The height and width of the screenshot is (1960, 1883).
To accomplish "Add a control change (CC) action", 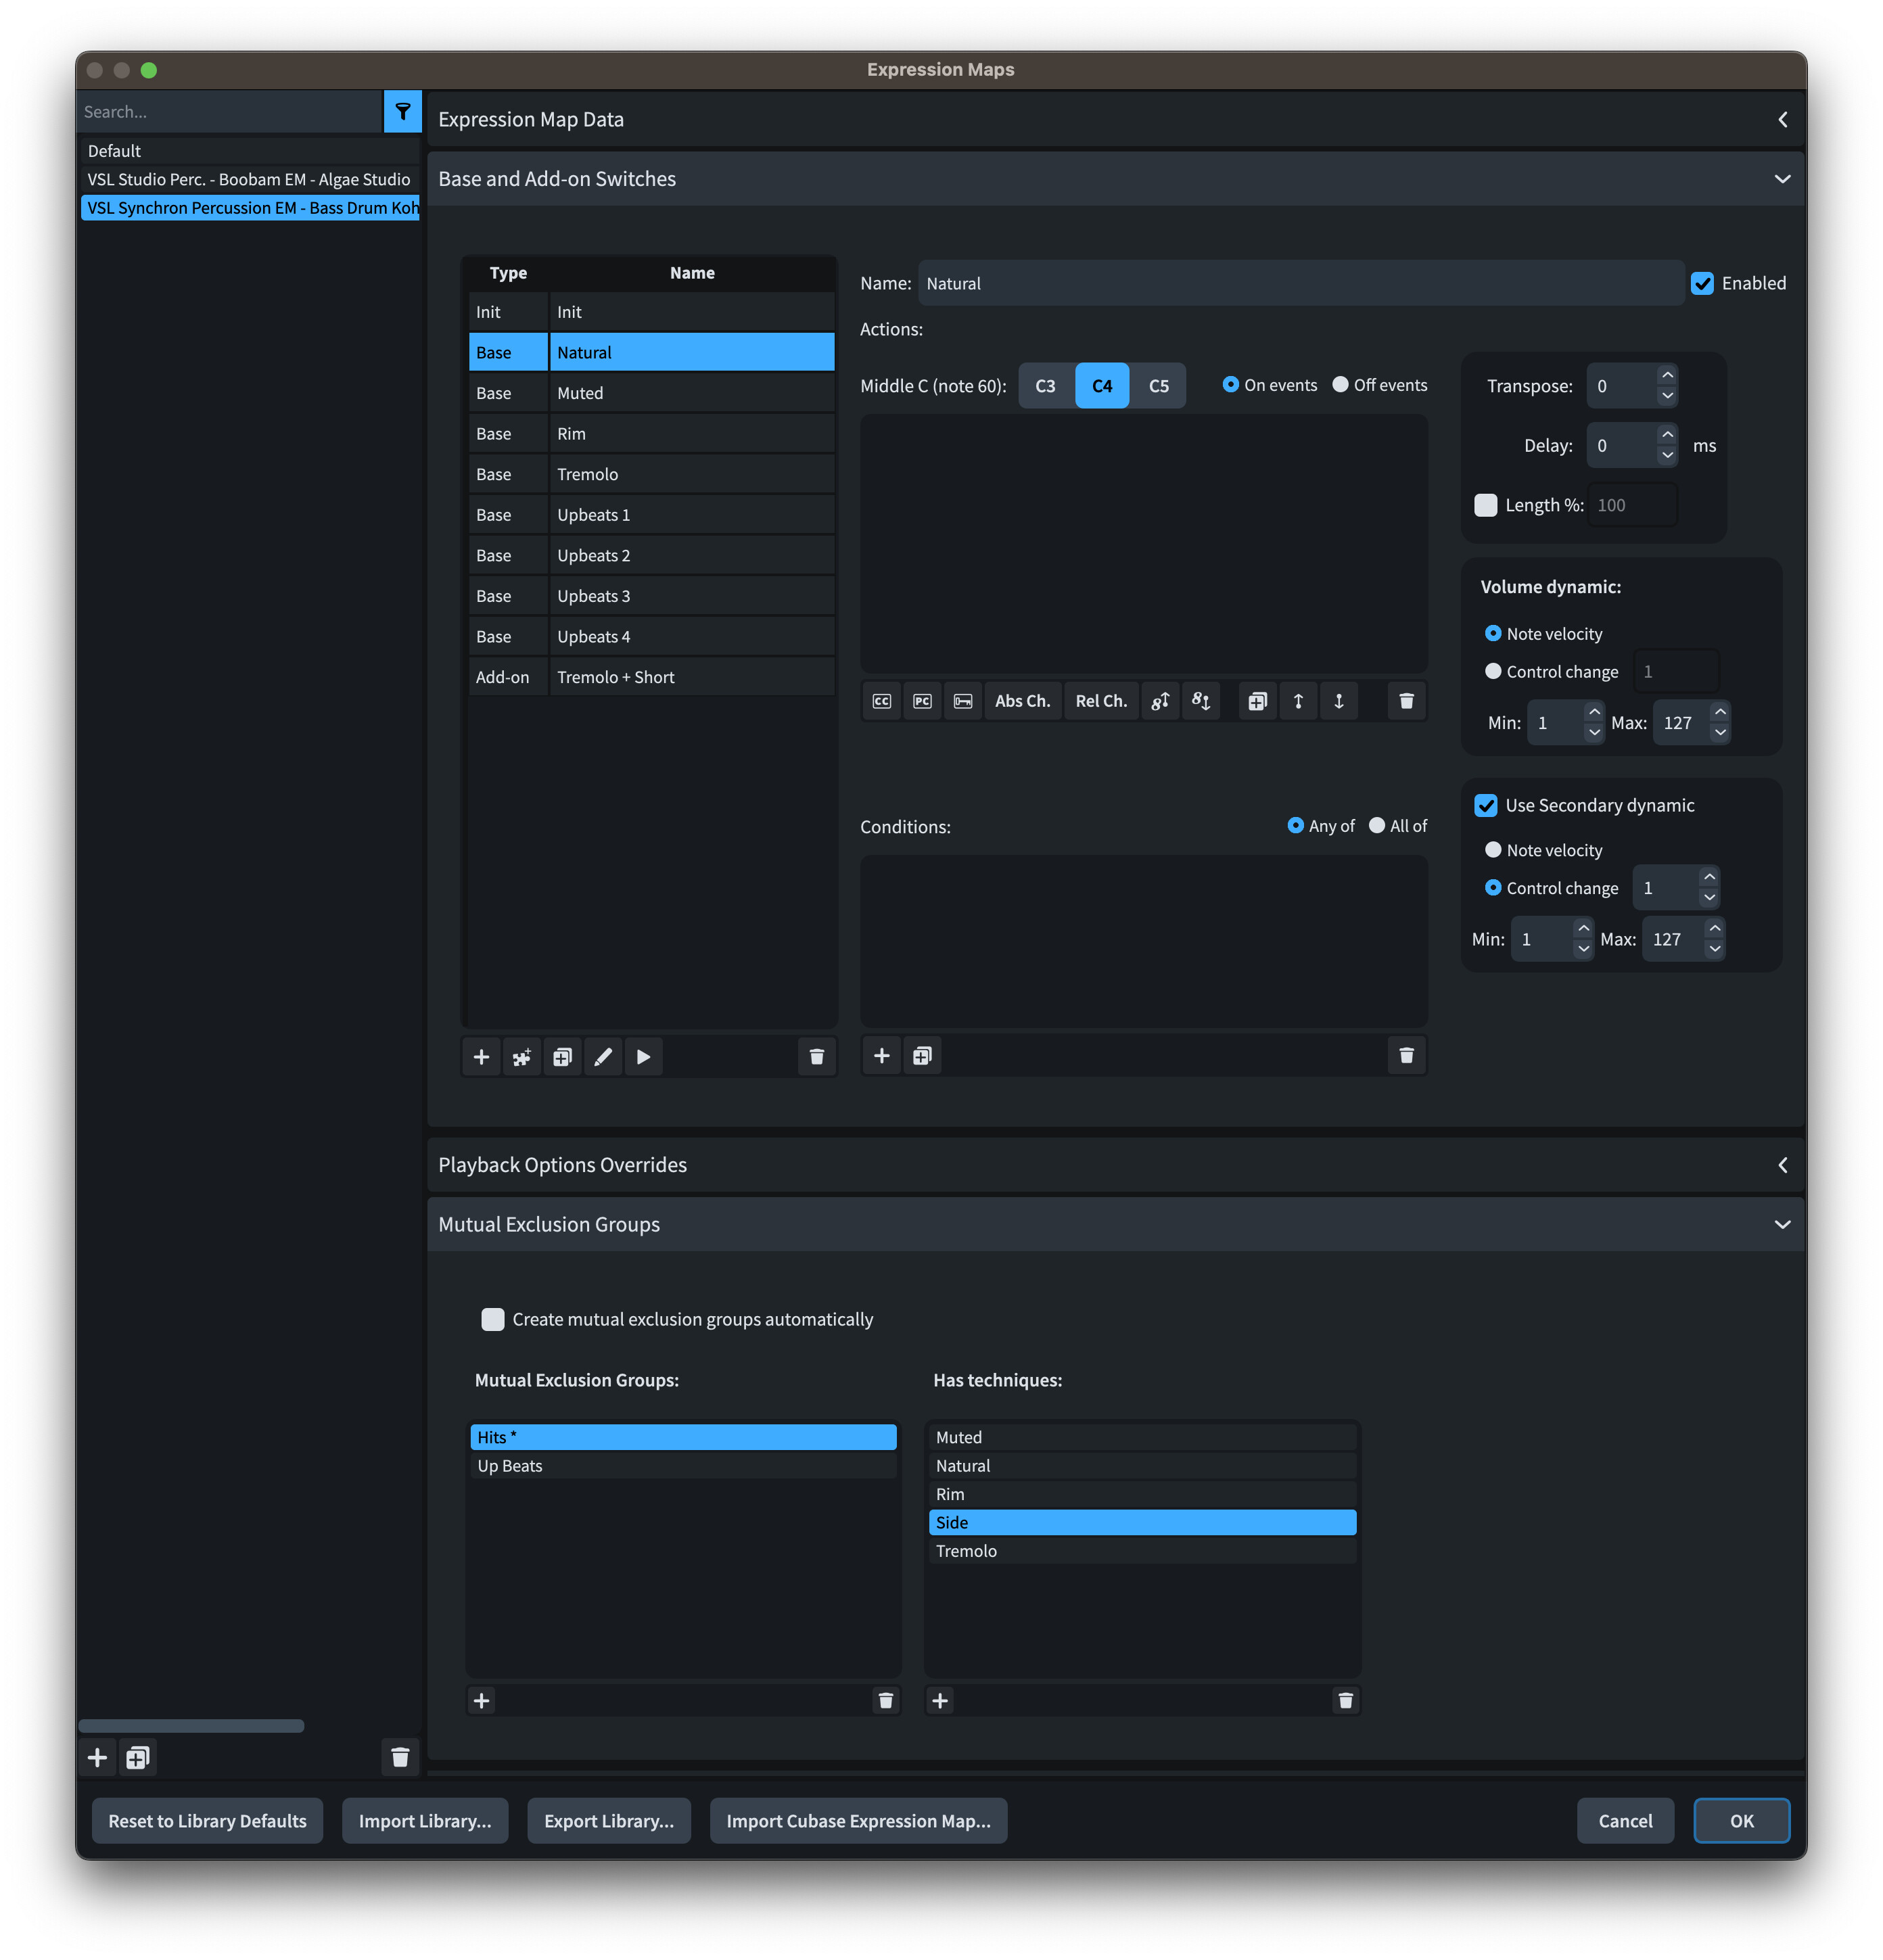I will (881, 701).
